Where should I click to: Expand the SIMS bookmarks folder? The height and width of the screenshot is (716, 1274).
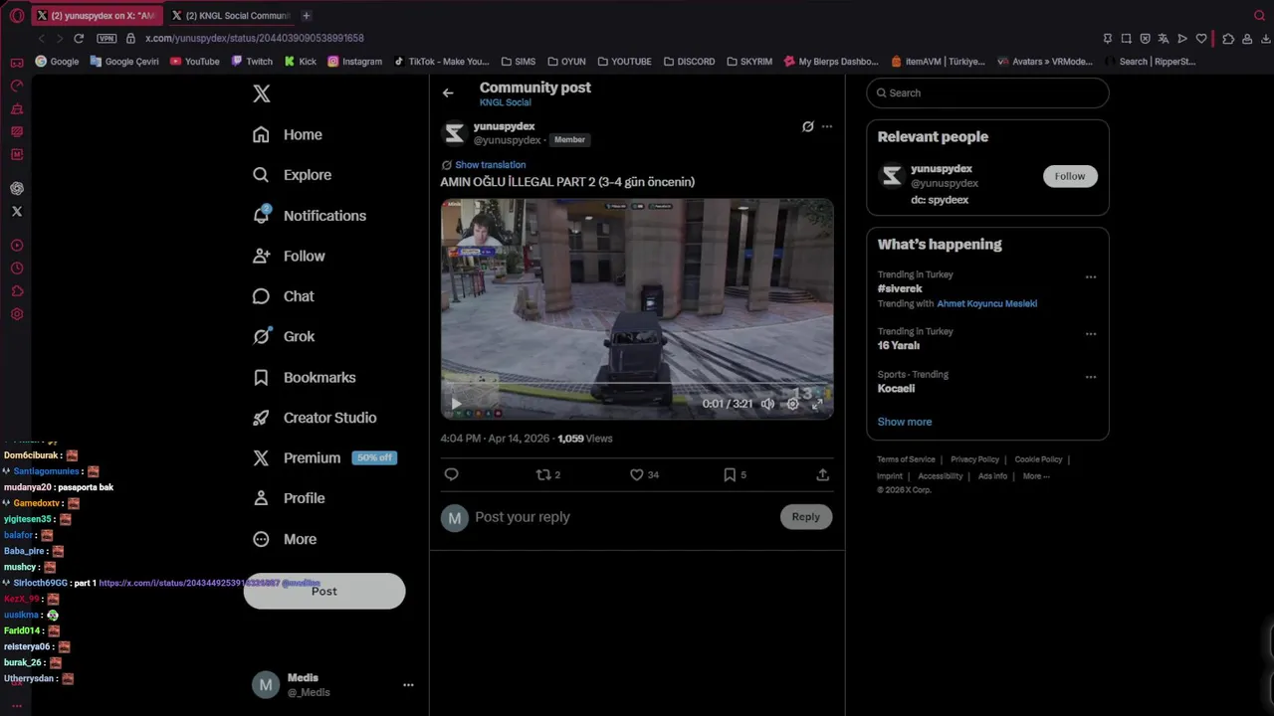(519, 62)
